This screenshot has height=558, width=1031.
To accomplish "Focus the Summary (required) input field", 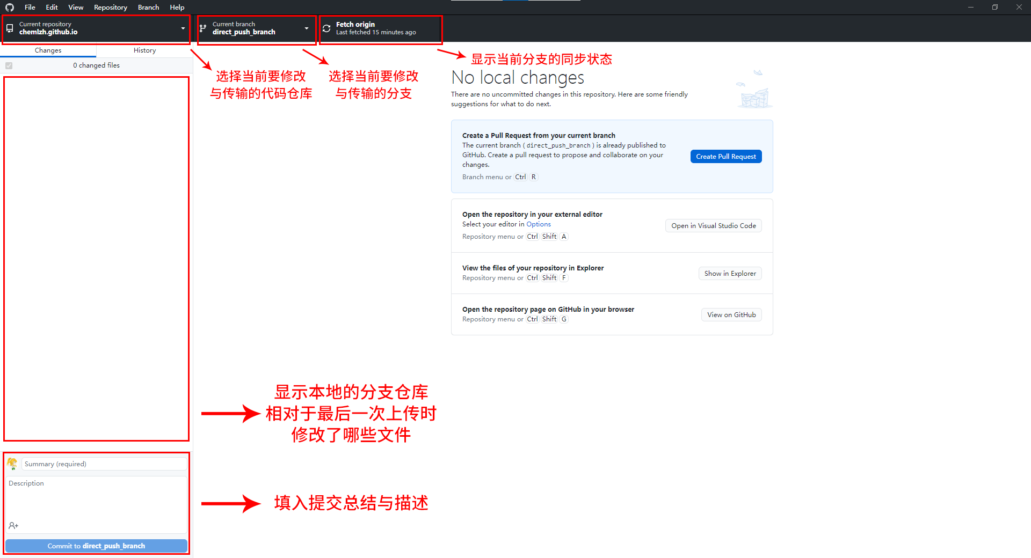I will tap(104, 464).
